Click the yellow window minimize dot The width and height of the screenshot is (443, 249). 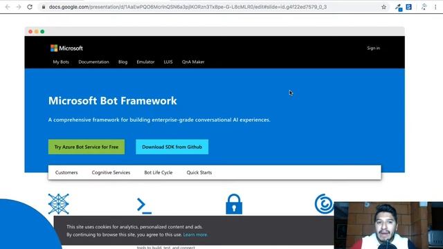[37, 32]
